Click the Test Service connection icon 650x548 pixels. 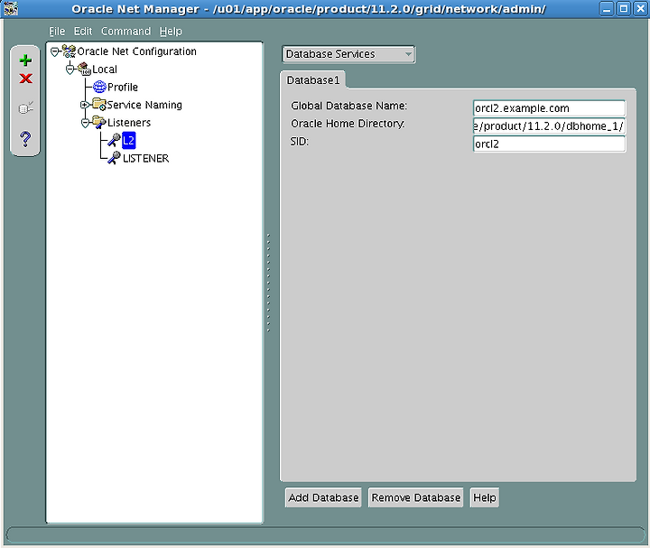(x=25, y=108)
